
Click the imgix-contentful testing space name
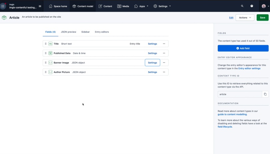pyautogui.click(x=23, y=8)
